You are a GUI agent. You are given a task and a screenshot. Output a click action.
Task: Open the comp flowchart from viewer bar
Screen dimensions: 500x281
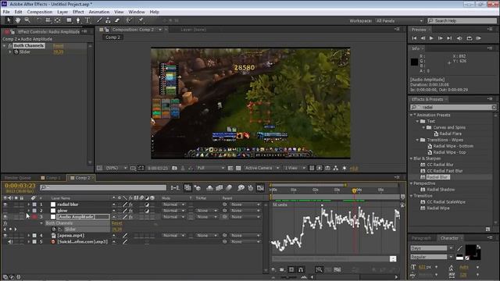pos(335,168)
